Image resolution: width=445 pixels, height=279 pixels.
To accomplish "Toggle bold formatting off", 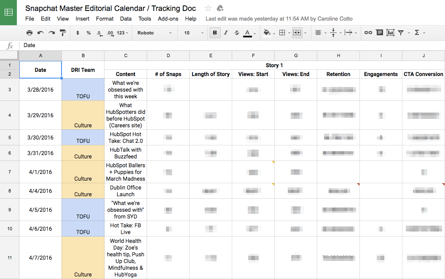I will click(215, 33).
